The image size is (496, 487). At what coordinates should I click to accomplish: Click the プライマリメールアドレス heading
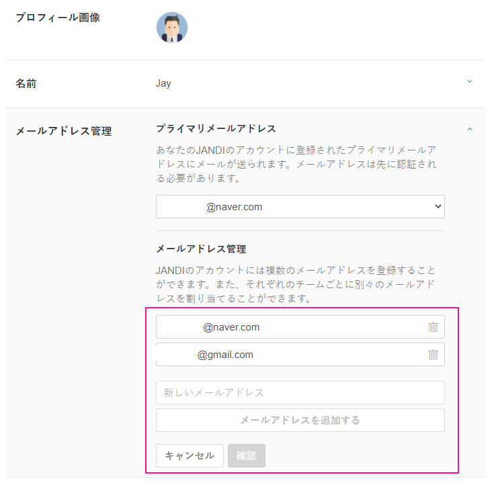[216, 128]
